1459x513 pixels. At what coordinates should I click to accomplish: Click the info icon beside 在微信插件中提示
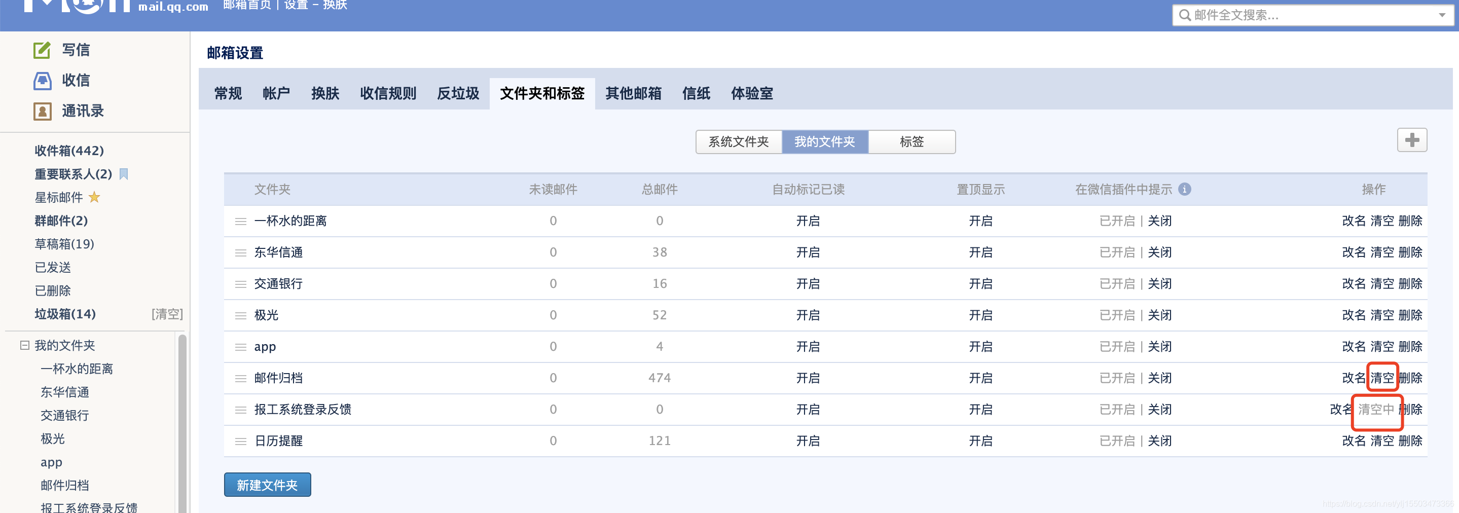click(1184, 190)
